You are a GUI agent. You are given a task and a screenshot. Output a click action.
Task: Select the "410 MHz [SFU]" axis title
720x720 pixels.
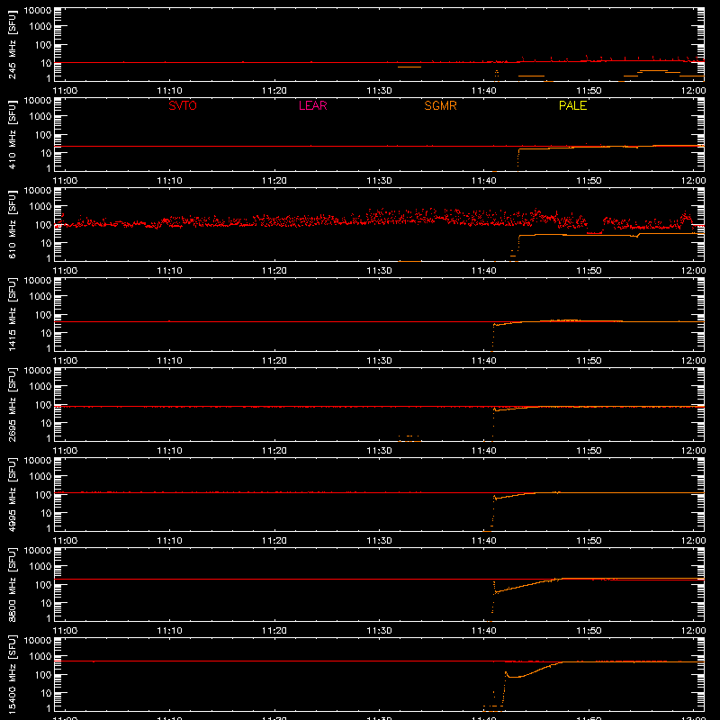(13, 134)
